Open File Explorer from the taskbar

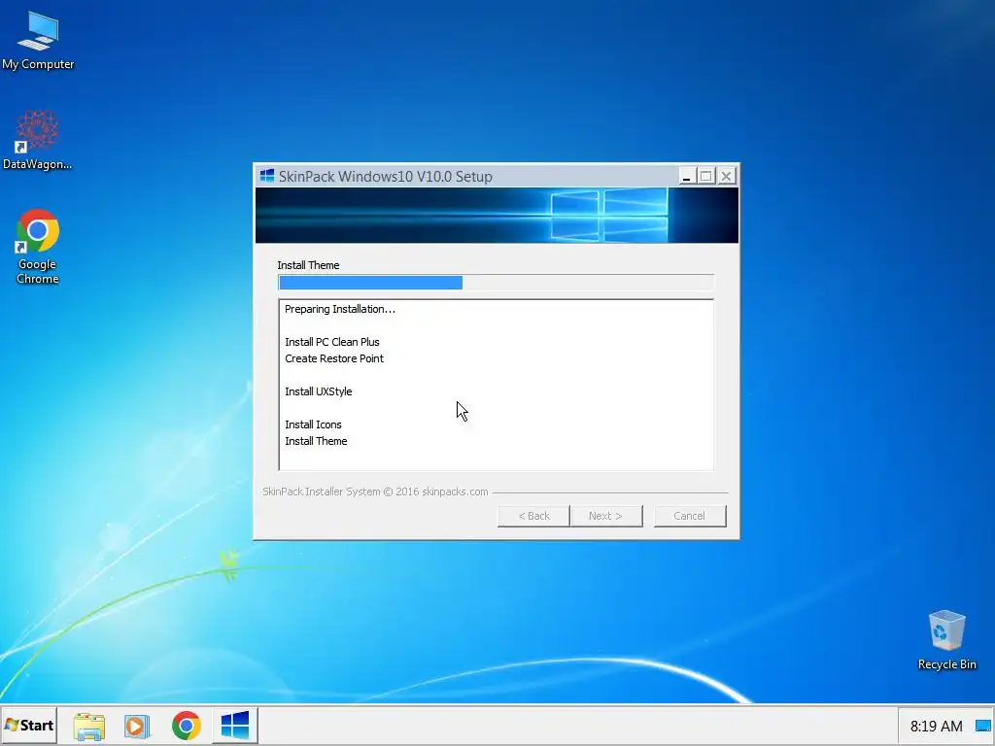point(88,726)
